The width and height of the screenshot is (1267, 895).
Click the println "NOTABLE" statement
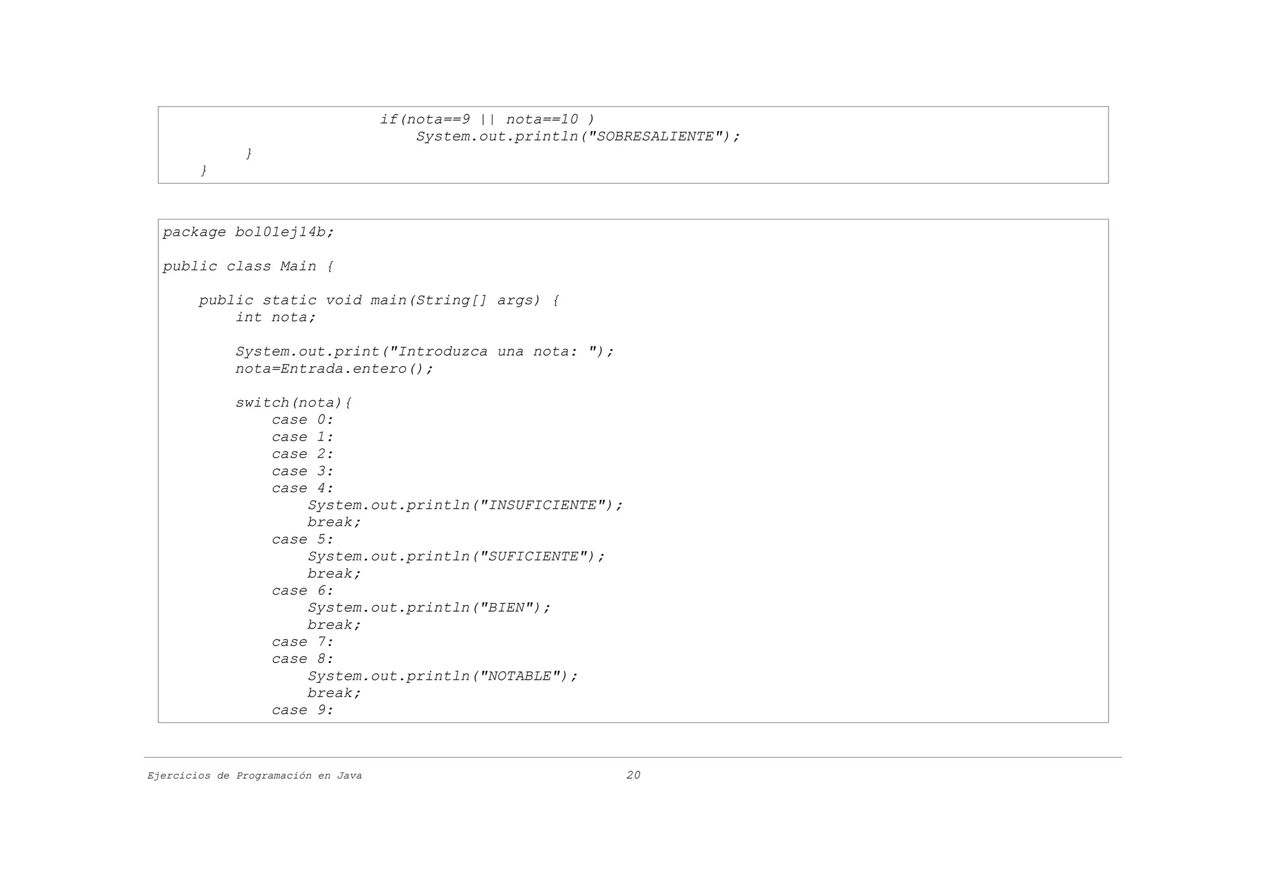[443, 676]
